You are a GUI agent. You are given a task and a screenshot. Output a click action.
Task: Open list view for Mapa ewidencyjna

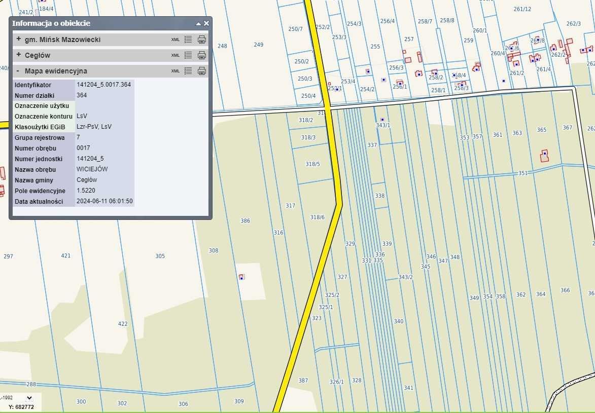point(188,71)
